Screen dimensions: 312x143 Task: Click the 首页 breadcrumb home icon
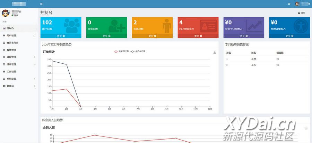click(299, 13)
